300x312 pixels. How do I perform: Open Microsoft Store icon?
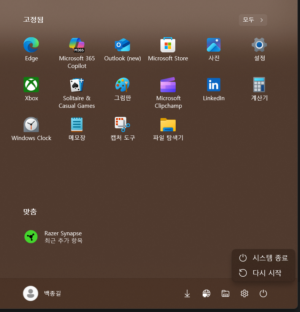point(168,45)
